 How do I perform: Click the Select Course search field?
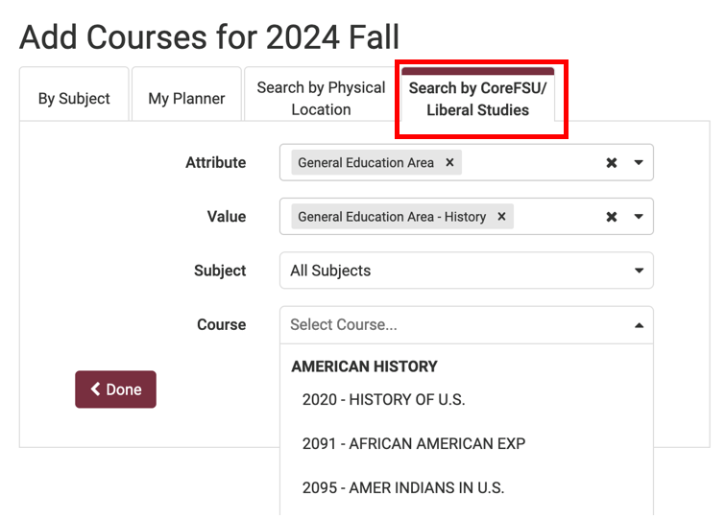pyautogui.click(x=451, y=325)
